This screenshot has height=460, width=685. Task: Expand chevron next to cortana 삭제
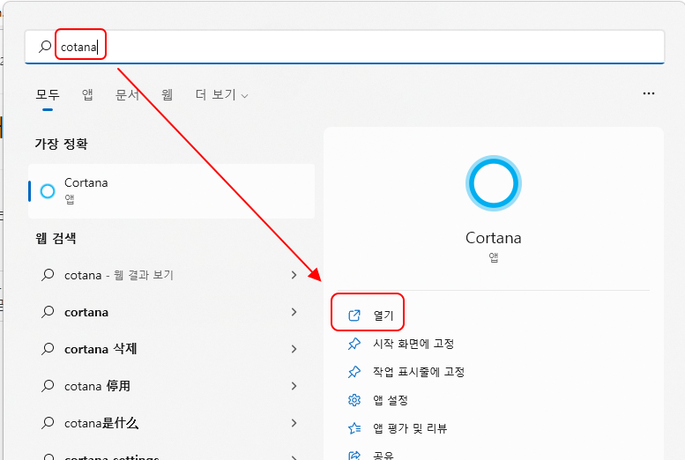[x=294, y=349]
